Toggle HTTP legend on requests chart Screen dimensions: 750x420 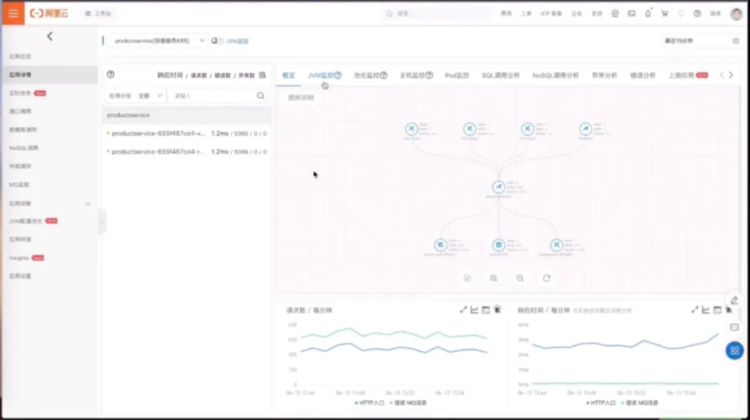(x=370, y=403)
